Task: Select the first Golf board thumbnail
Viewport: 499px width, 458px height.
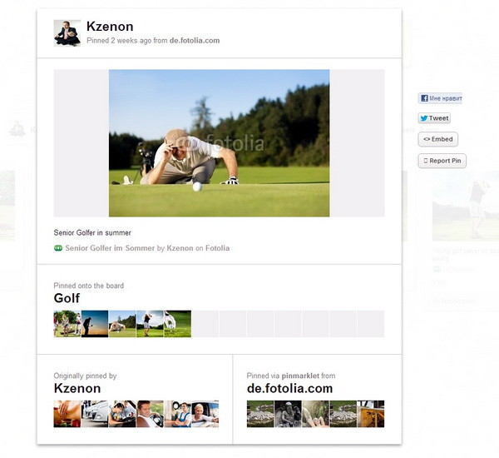Action: point(67,324)
